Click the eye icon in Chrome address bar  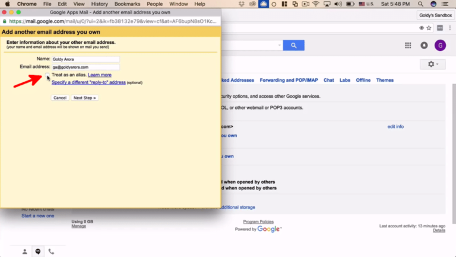(x=422, y=28)
